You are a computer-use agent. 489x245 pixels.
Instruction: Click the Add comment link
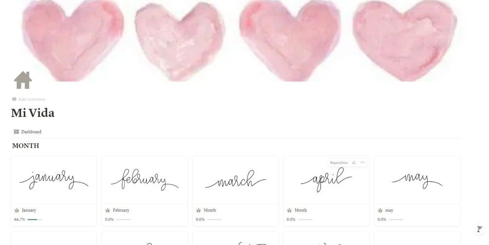click(x=29, y=99)
